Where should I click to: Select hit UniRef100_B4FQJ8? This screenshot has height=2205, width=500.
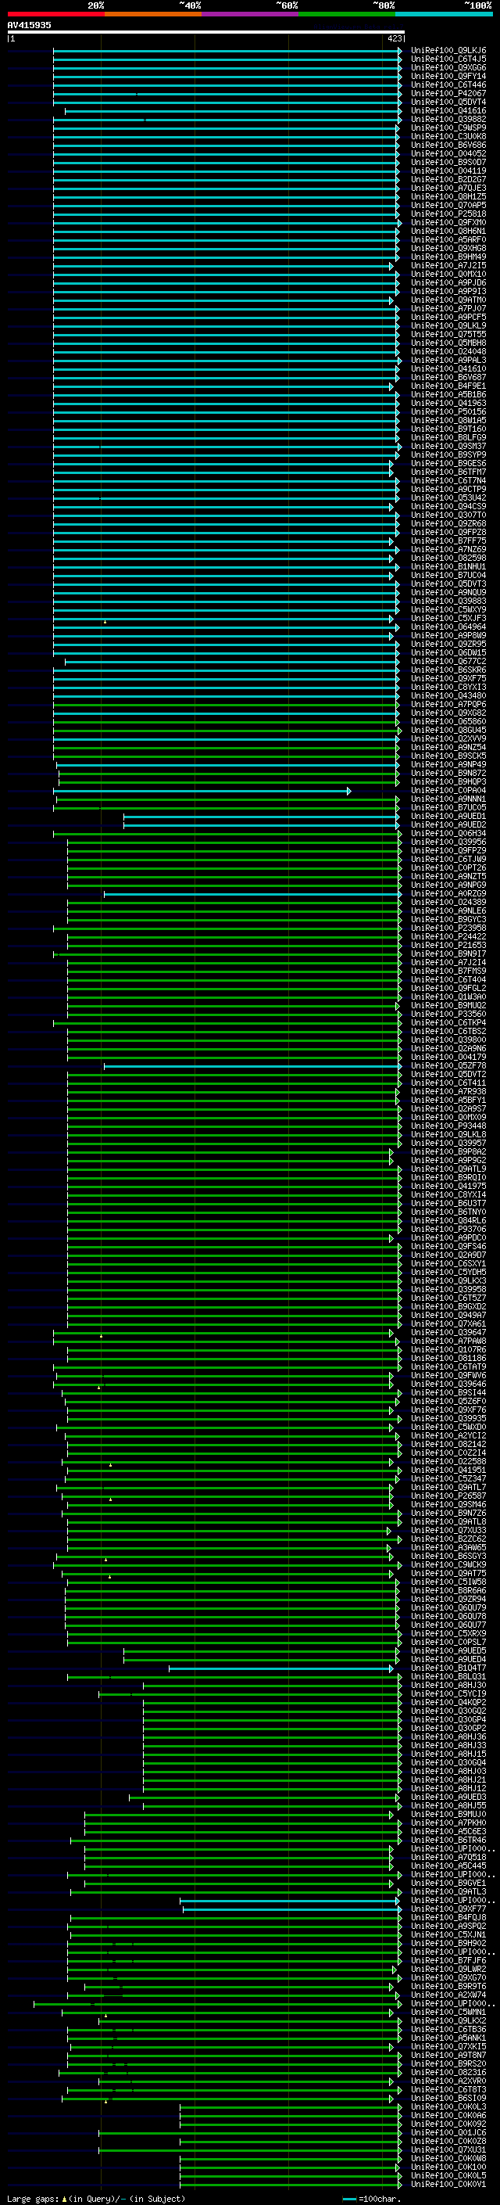pyautogui.click(x=448, y=1917)
